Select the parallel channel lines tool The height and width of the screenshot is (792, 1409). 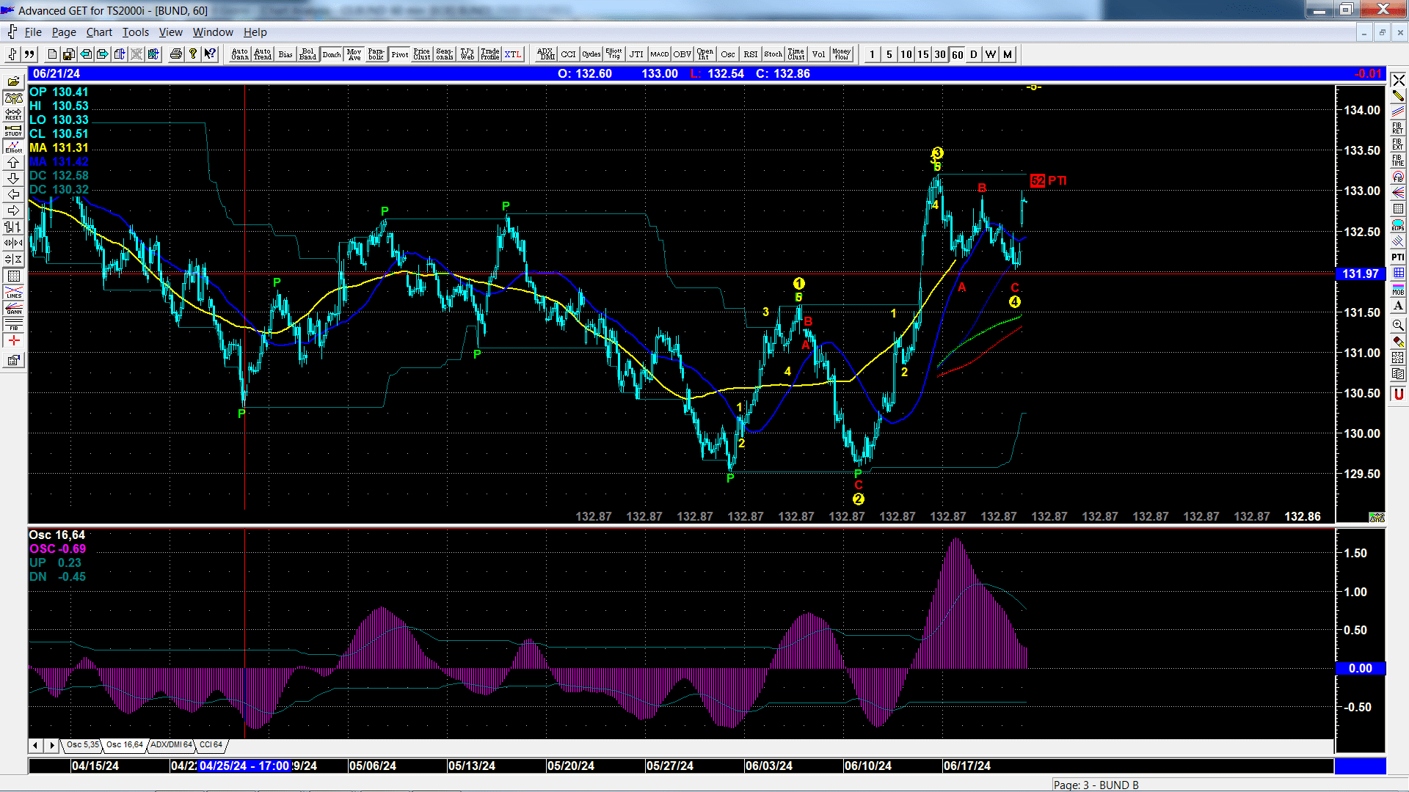tap(1398, 112)
